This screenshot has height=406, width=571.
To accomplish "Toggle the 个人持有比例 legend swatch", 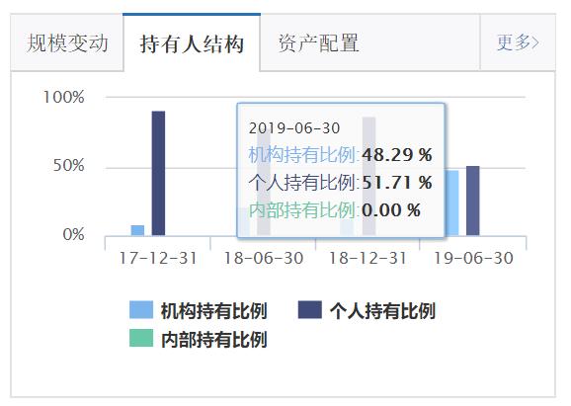I will click(x=309, y=310).
